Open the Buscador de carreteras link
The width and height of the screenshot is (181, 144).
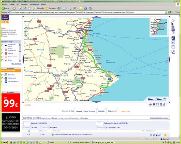tap(9, 34)
